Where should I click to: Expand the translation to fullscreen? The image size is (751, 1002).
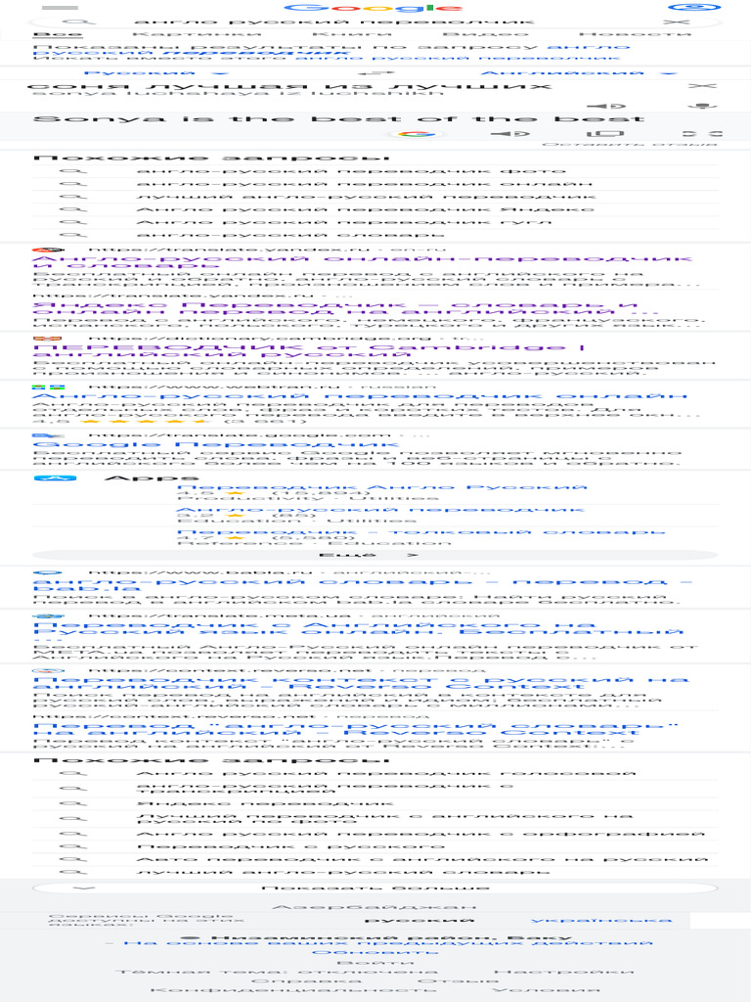tap(702, 133)
